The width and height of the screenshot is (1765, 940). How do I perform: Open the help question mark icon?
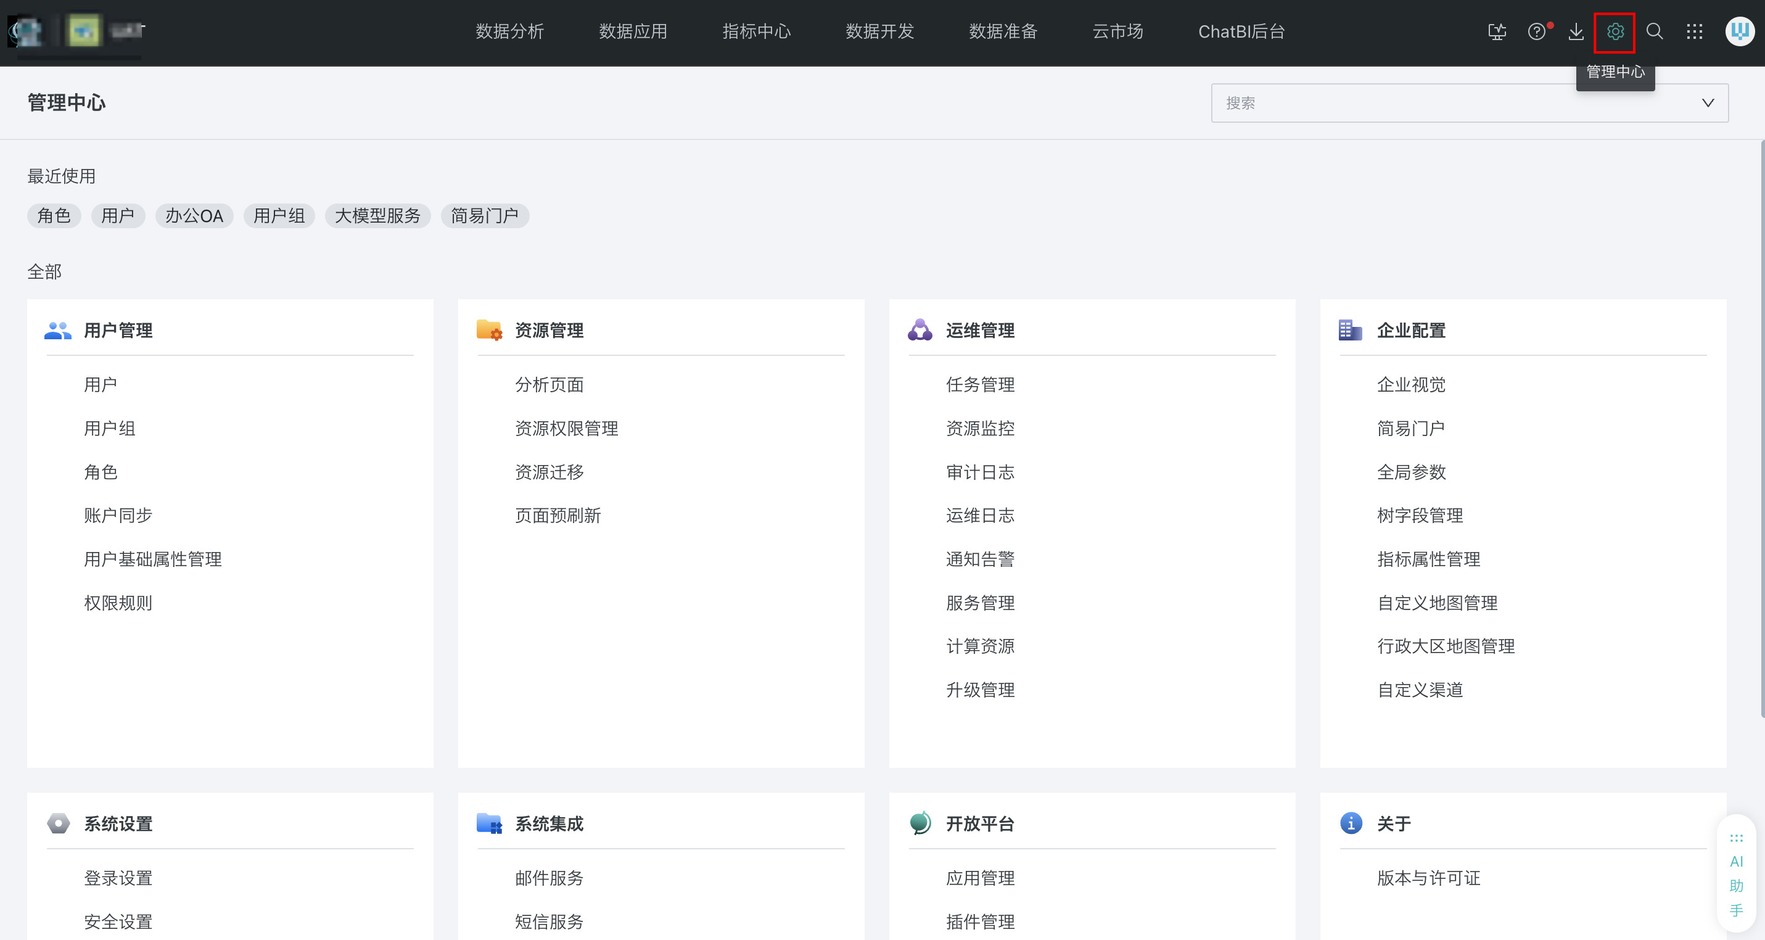pyautogui.click(x=1536, y=31)
